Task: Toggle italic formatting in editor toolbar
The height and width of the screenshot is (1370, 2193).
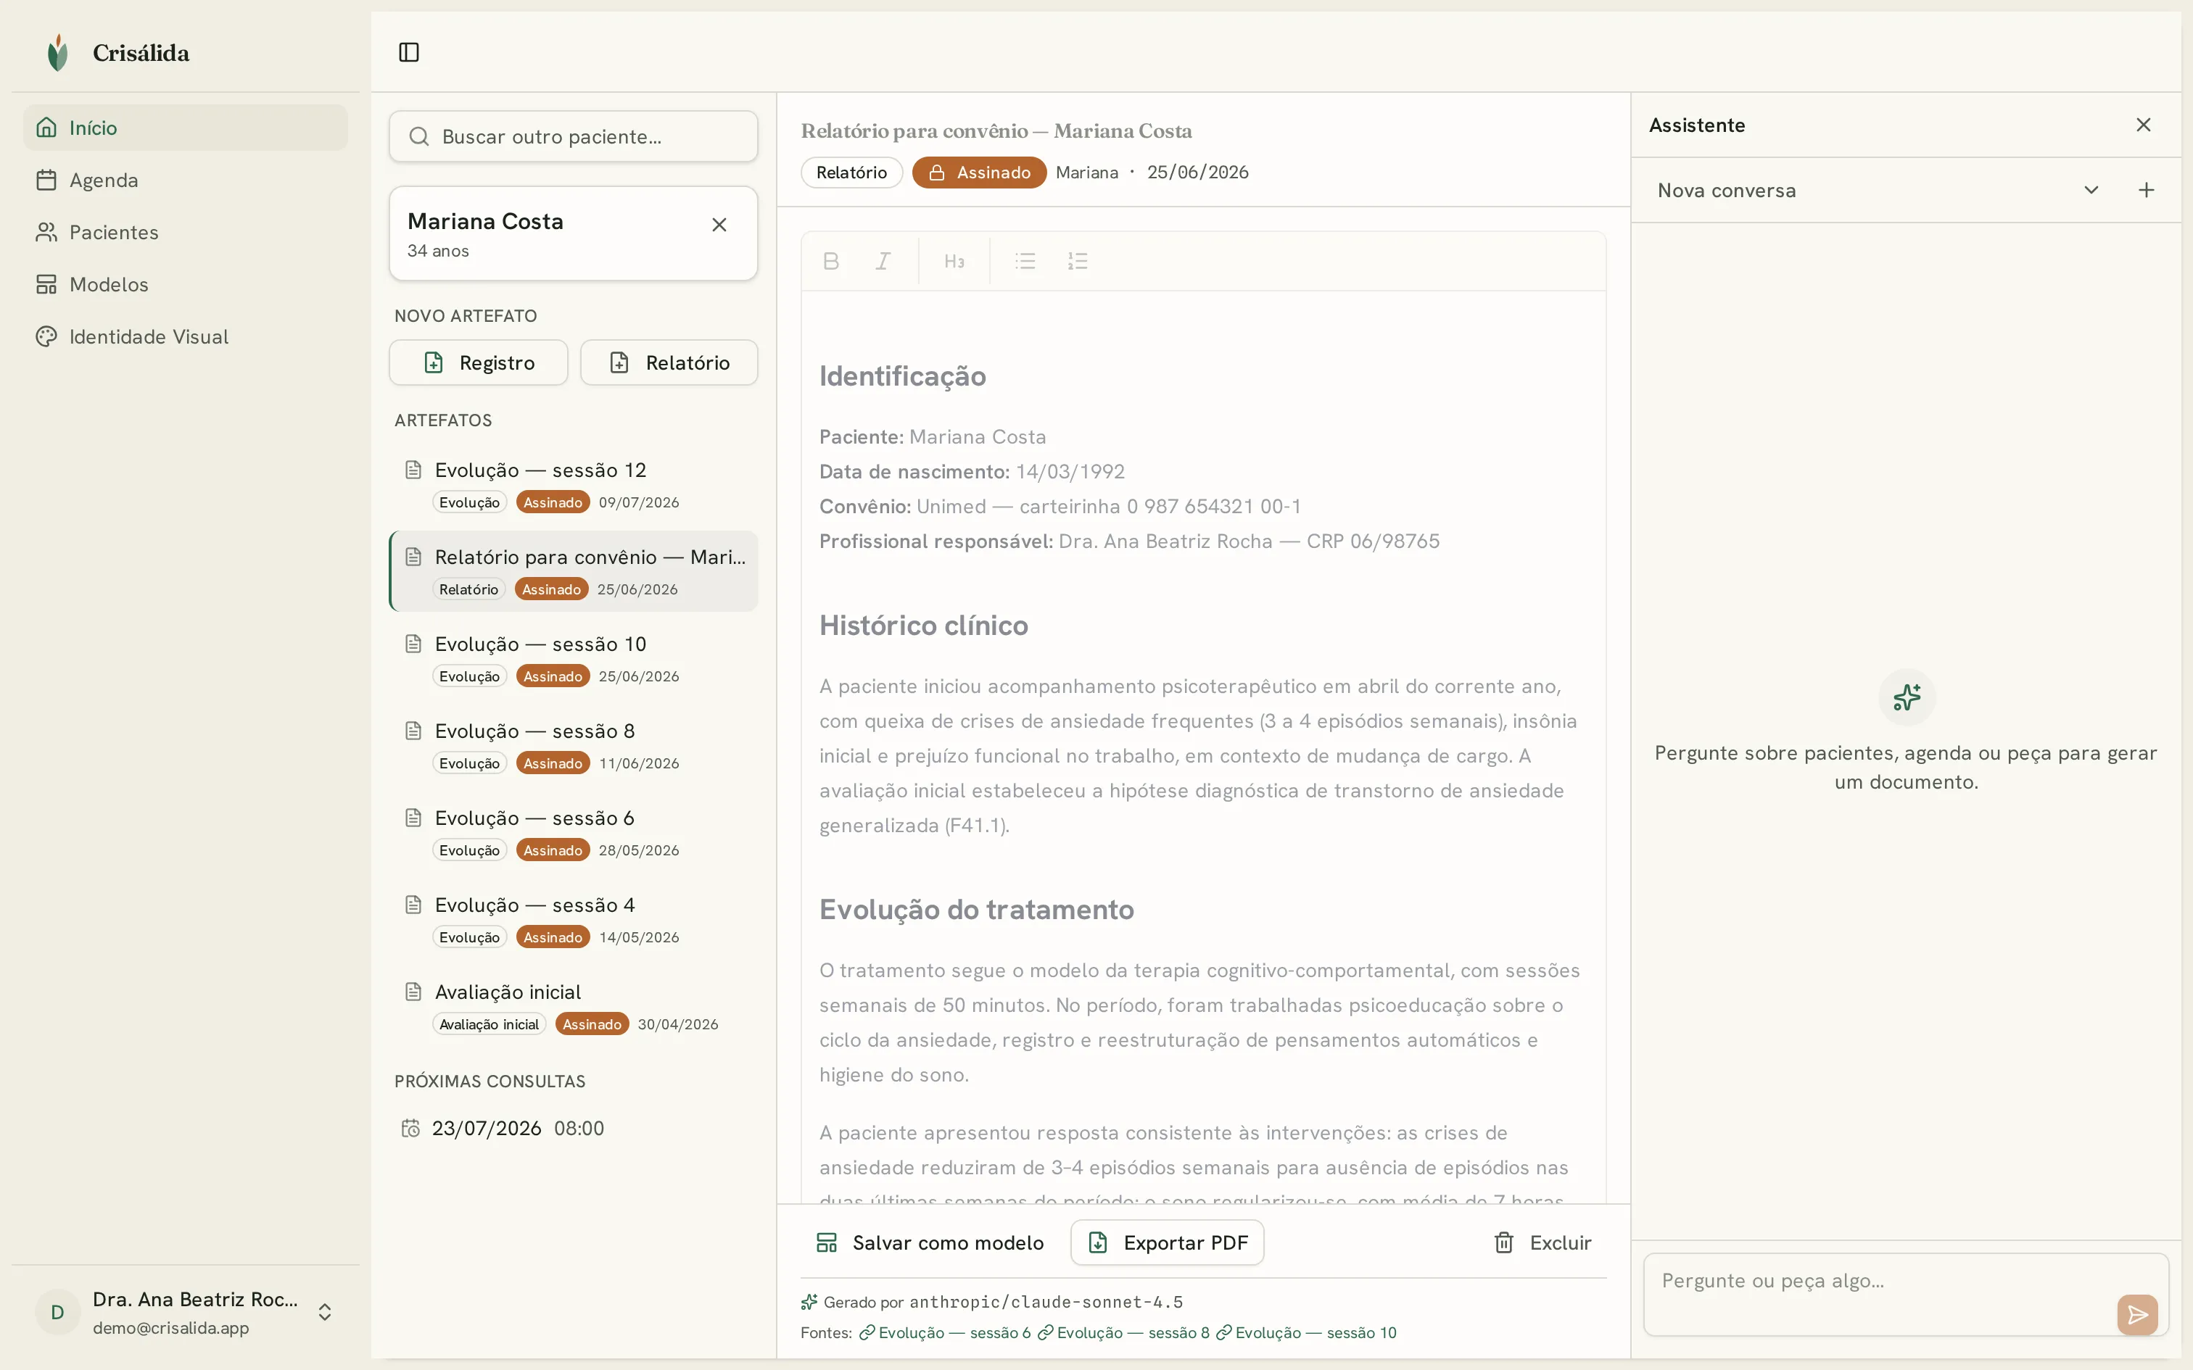Action: pos(883,261)
